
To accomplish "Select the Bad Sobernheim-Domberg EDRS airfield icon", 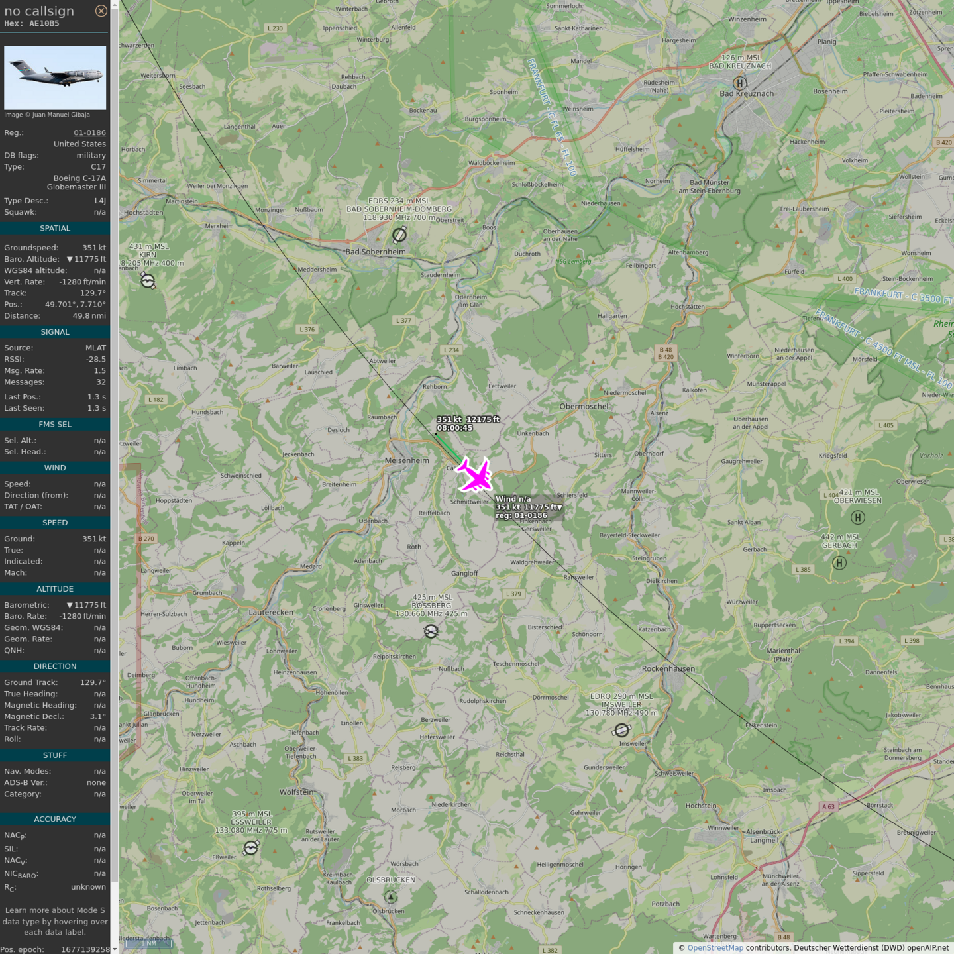I will tap(399, 235).
